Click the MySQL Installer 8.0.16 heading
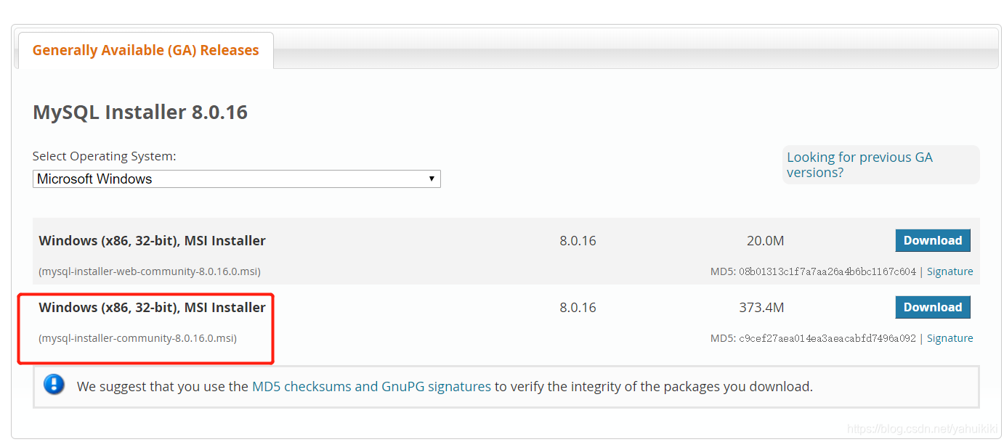This screenshot has height=442, width=1004. 140,112
